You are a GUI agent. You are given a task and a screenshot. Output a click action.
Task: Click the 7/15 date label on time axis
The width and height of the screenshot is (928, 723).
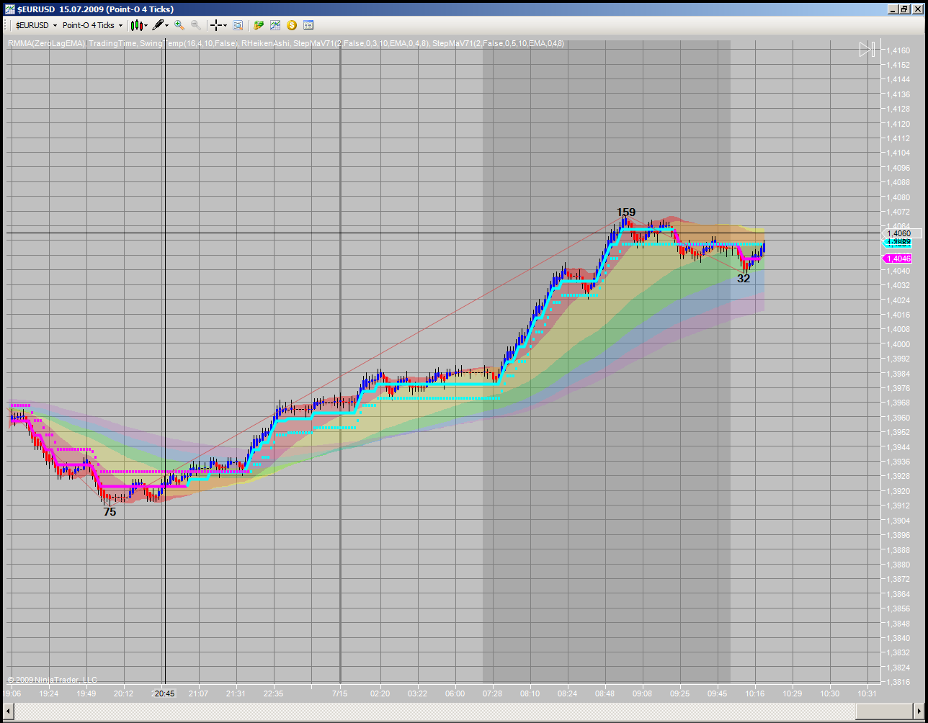tap(340, 693)
